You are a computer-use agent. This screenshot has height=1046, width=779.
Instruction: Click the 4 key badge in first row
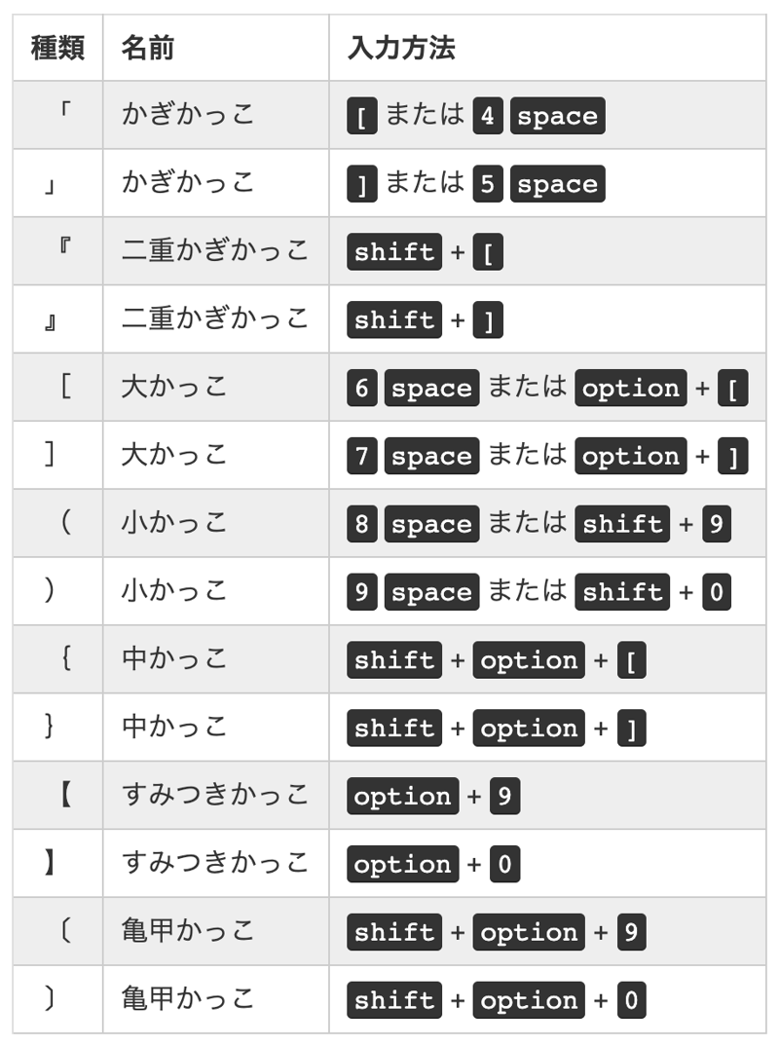click(x=488, y=116)
